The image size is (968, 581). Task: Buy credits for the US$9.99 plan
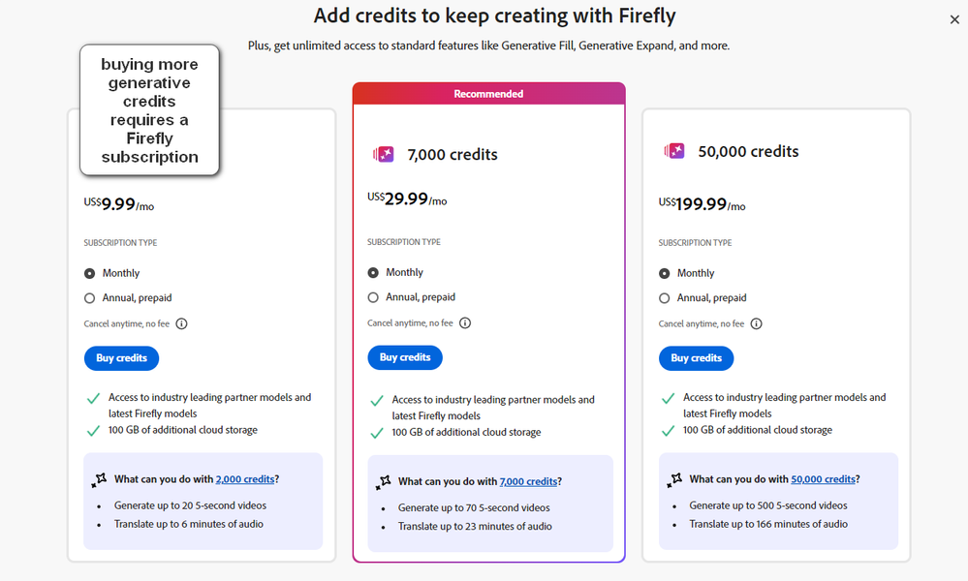pyautogui.click(x=121, y=358)
